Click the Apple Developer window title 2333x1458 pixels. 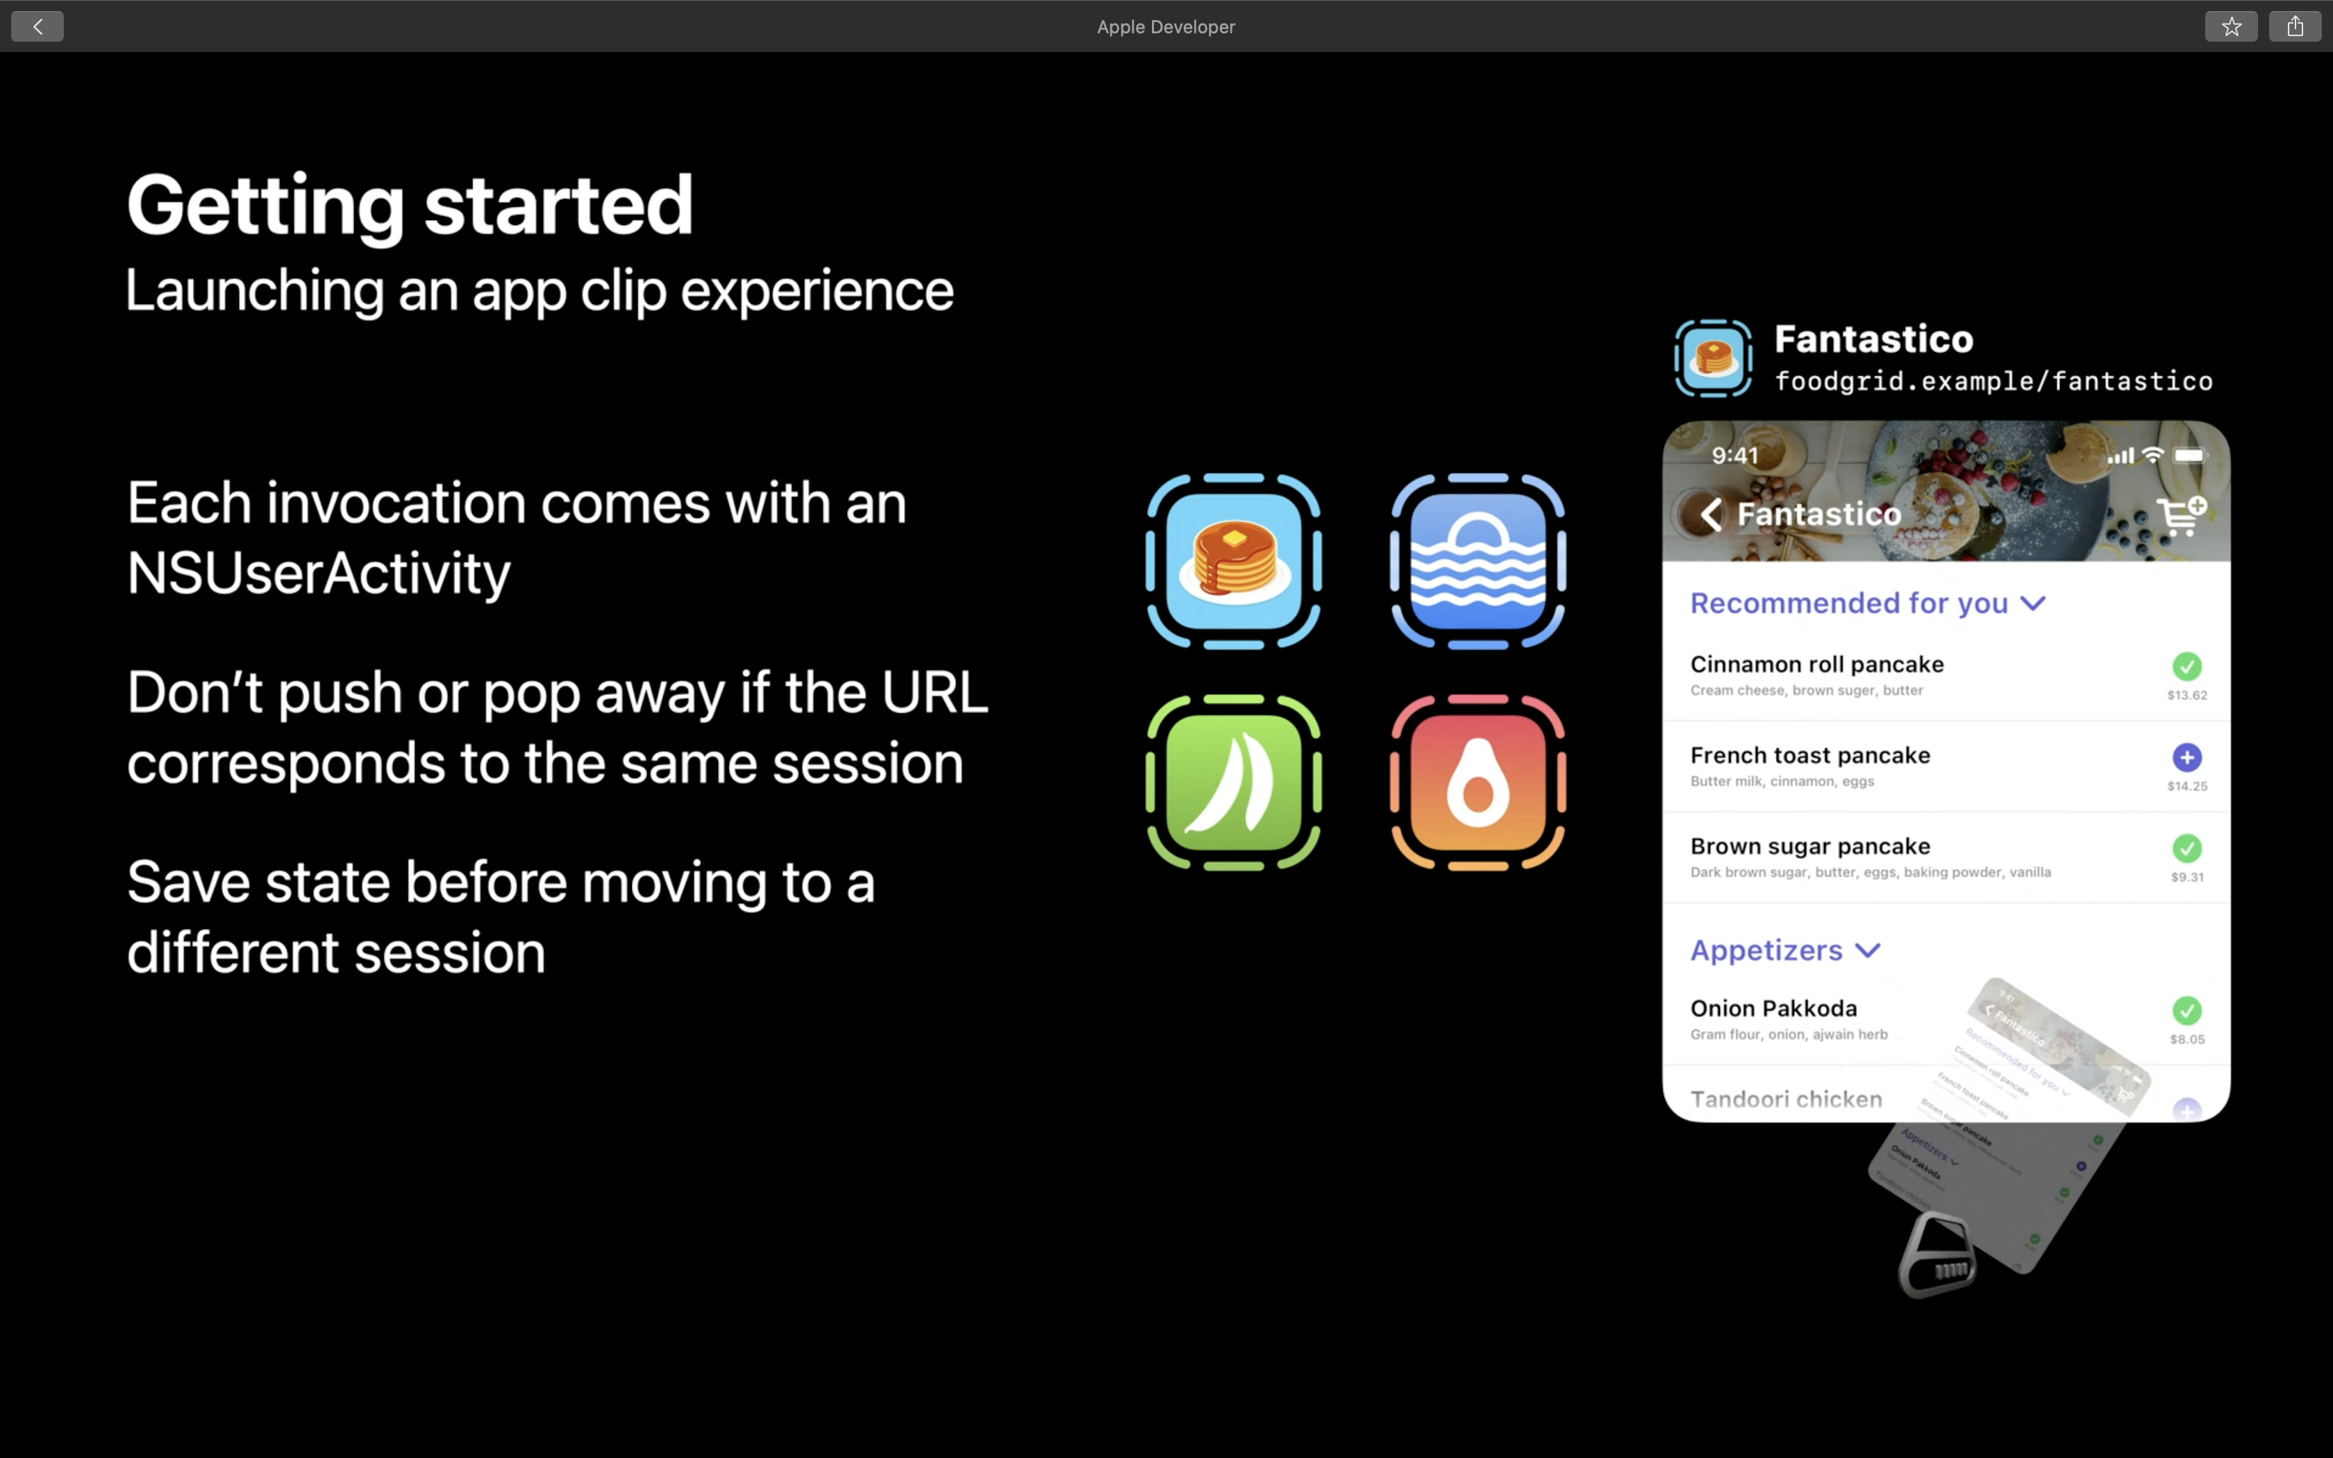pyautogui.click(x=1166, y=27)
